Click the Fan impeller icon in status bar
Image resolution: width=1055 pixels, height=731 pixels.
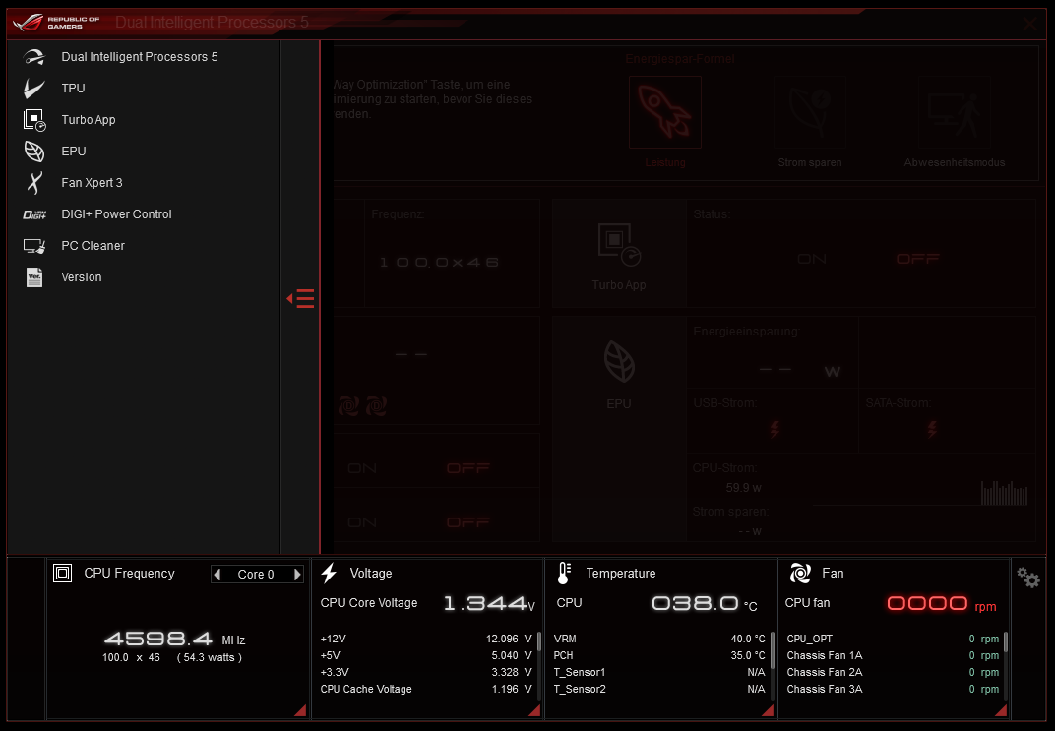(800, 573)
